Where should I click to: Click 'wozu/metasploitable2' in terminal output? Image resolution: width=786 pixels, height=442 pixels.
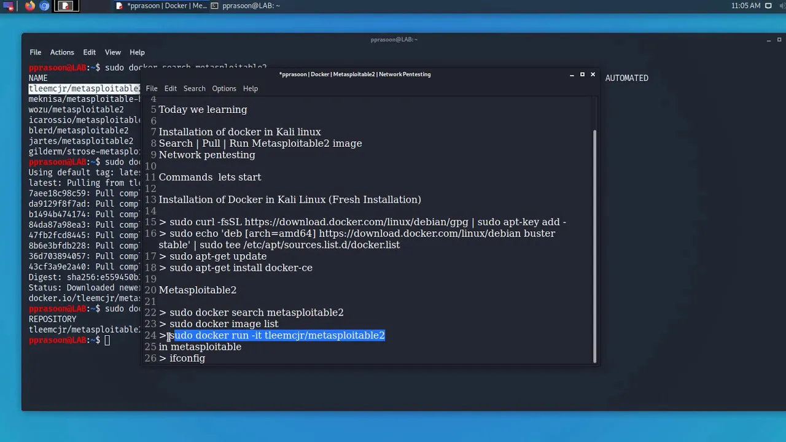pyautogui.click(x=76, y=110)
